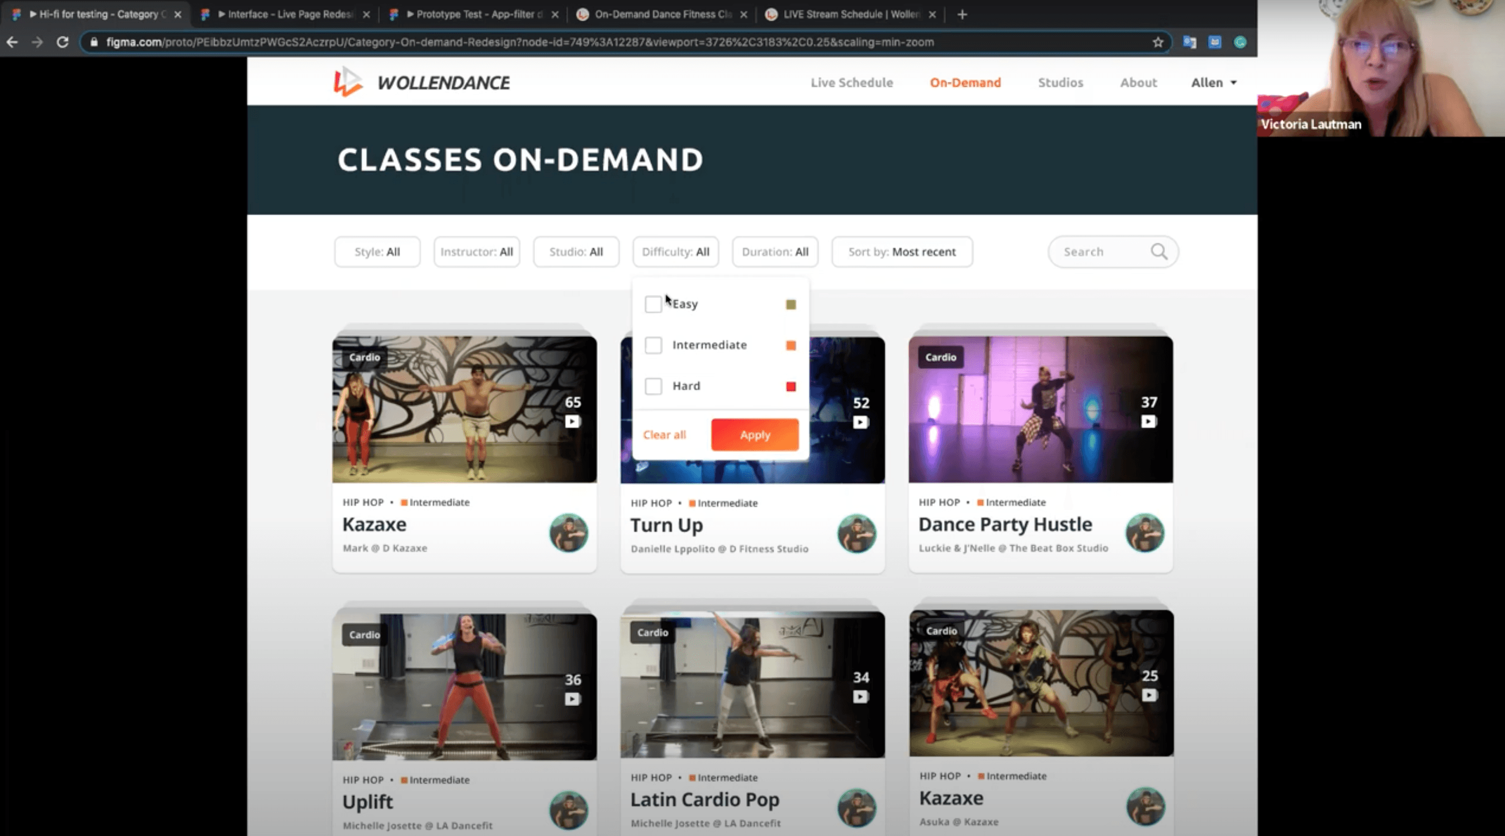The image size is (1505, 836).
Task: Click play icon on Uplift card
Action: click(572, 699)
